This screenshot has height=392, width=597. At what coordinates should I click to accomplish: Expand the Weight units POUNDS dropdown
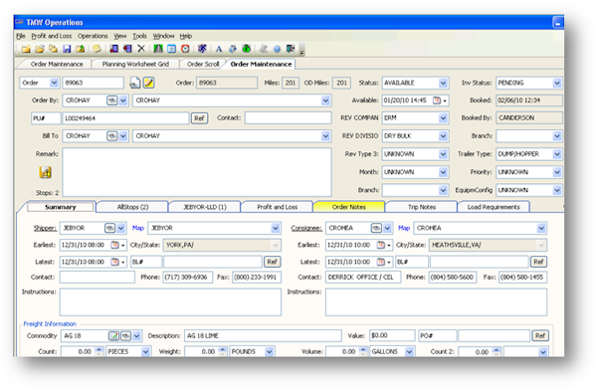click(270, 352)
